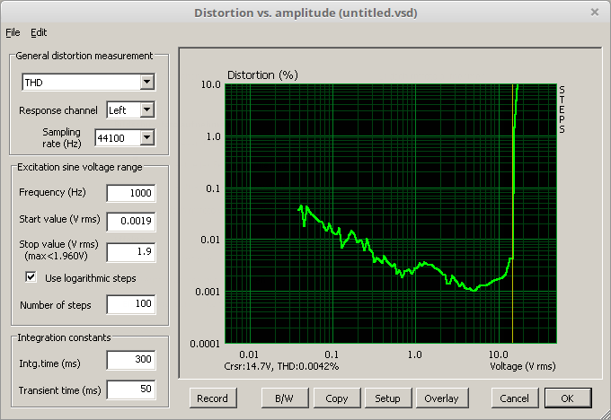
Task: Click the Frequency (Hz) input field
Action: (x=130, y=193)
